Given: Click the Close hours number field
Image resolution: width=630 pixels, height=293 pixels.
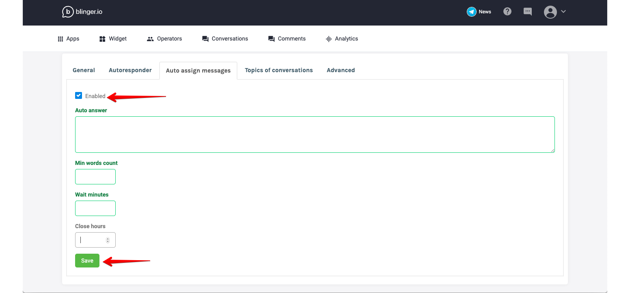Looking at the screenshot, I should click(x=95, y=240).
